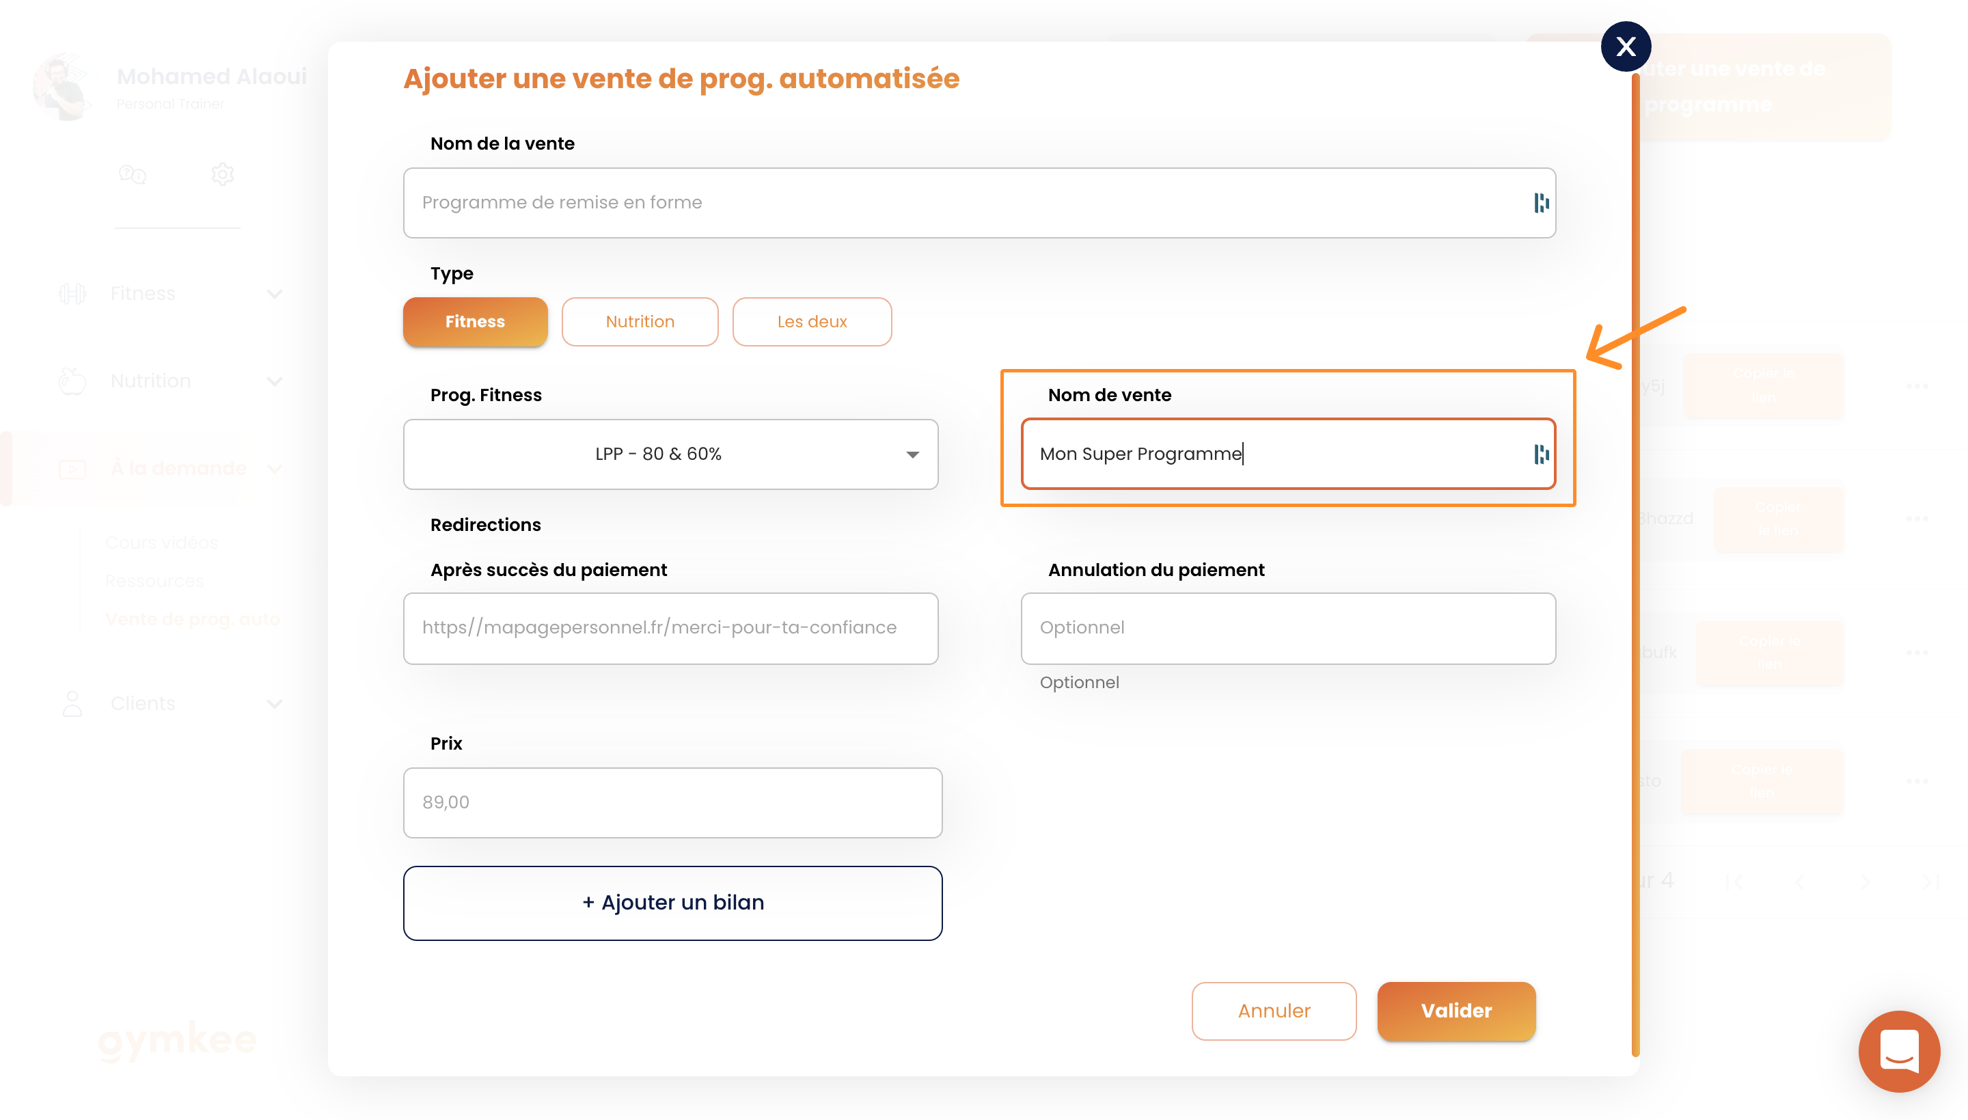1968x1120 pixels.
Task: Click the Fitness dumbbell icon
Action: (x=72, y=294)
